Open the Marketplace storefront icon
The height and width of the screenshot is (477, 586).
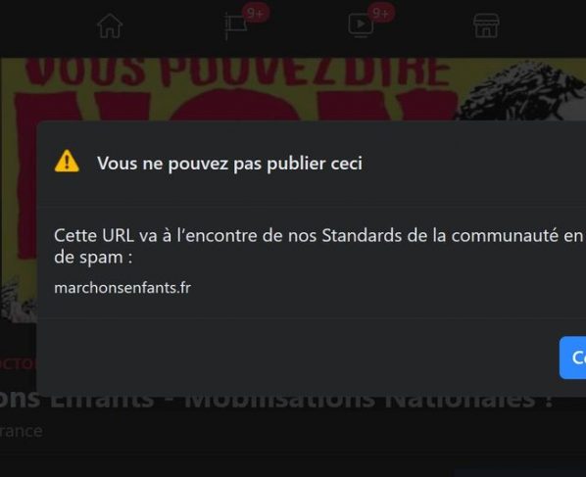pyautogui.click(x=486, y=25)
